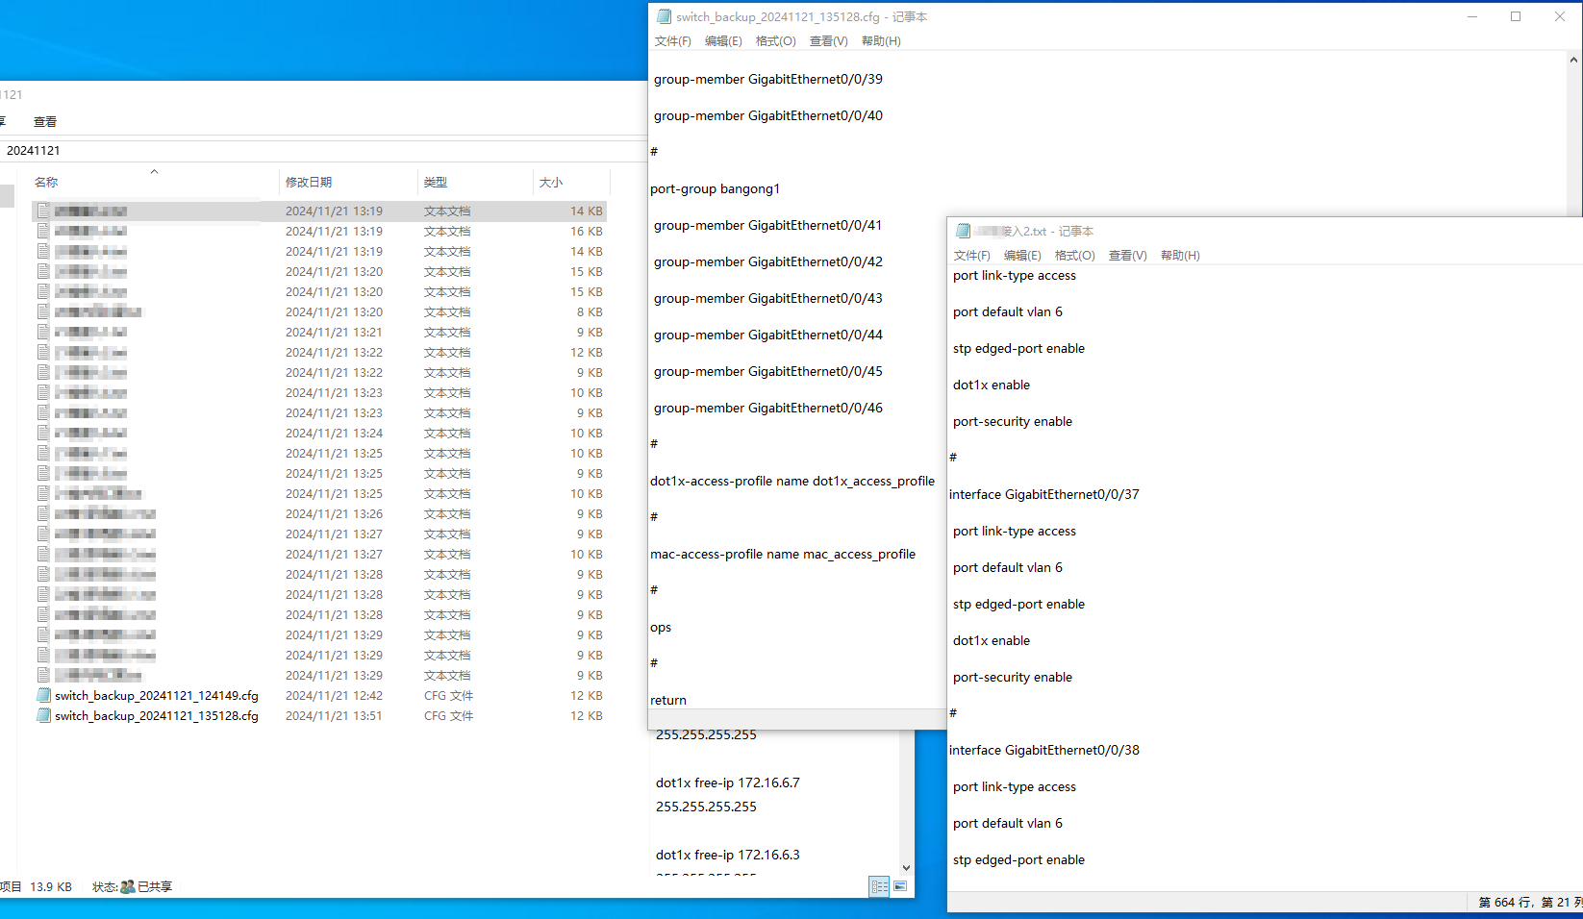Sort files by 名称 column header
Screen dimensions: 1583x919
coord(46,183)
